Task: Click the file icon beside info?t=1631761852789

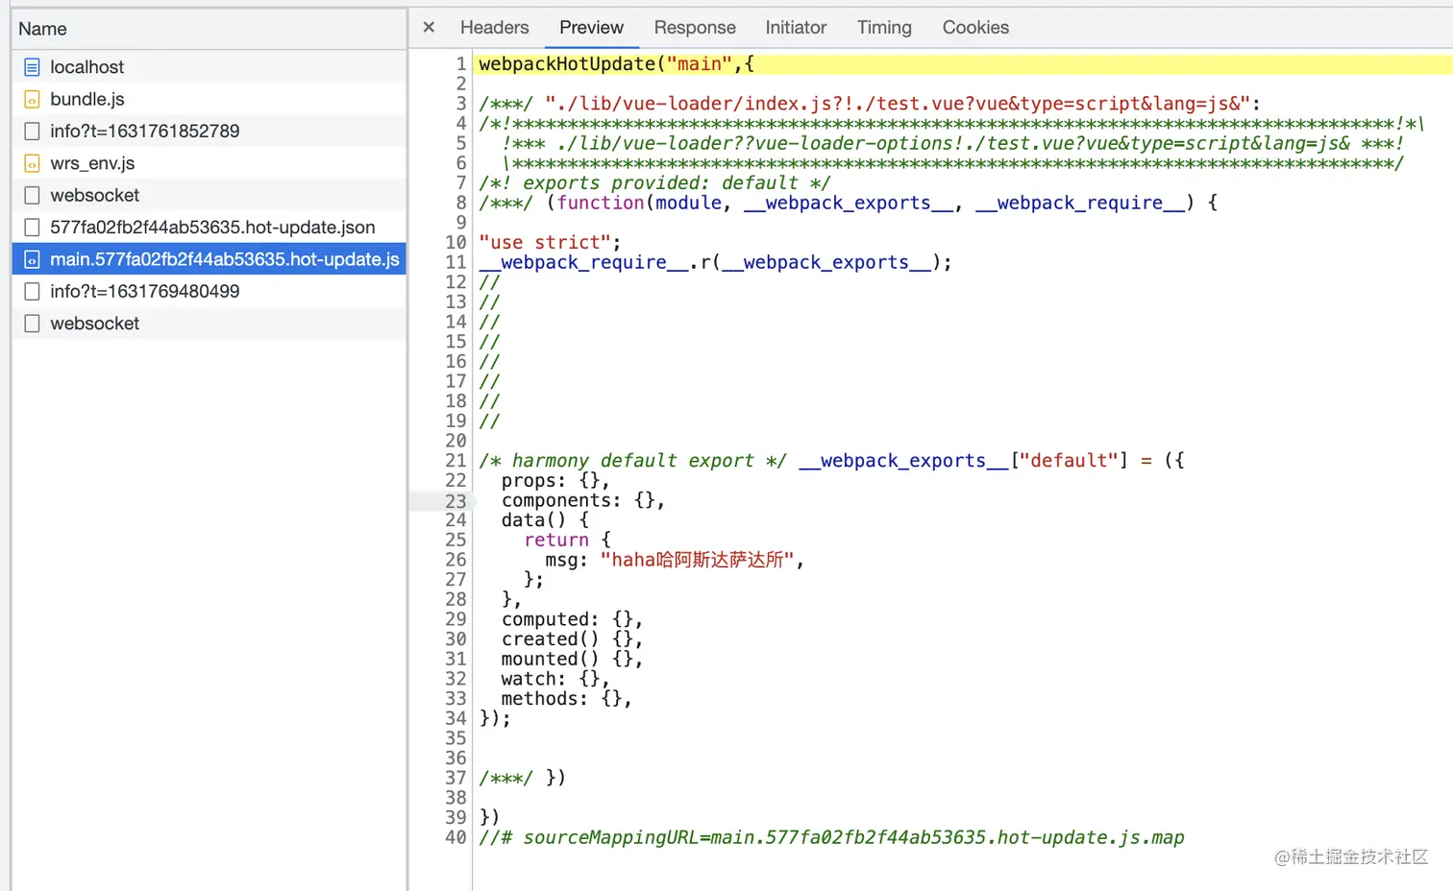Action: coord(32,132)
